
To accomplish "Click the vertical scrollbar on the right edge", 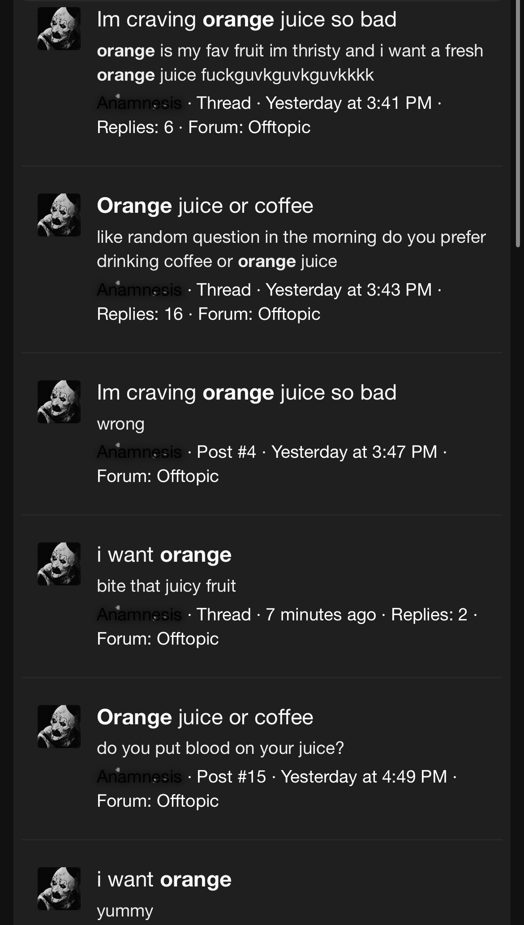I will (x=518, y=125).
